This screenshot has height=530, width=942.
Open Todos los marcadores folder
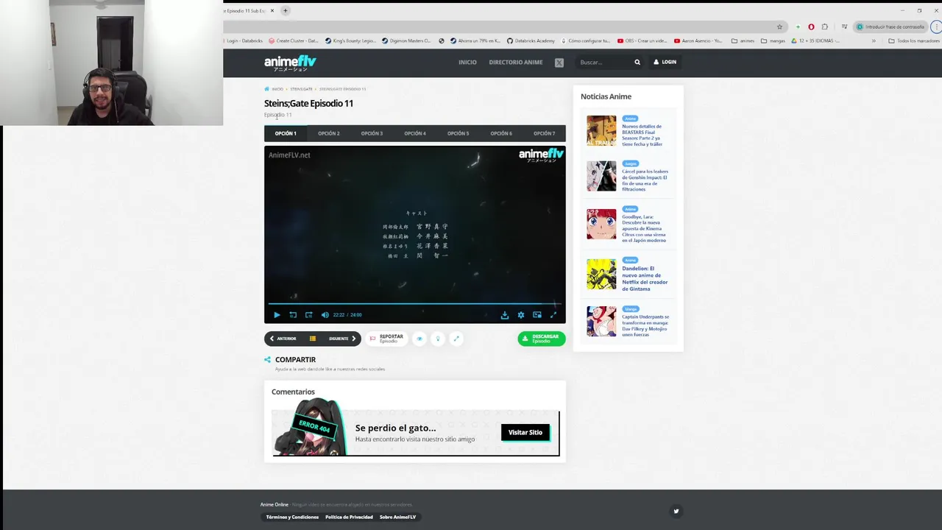pyautogui.click(x=913, y=40)
